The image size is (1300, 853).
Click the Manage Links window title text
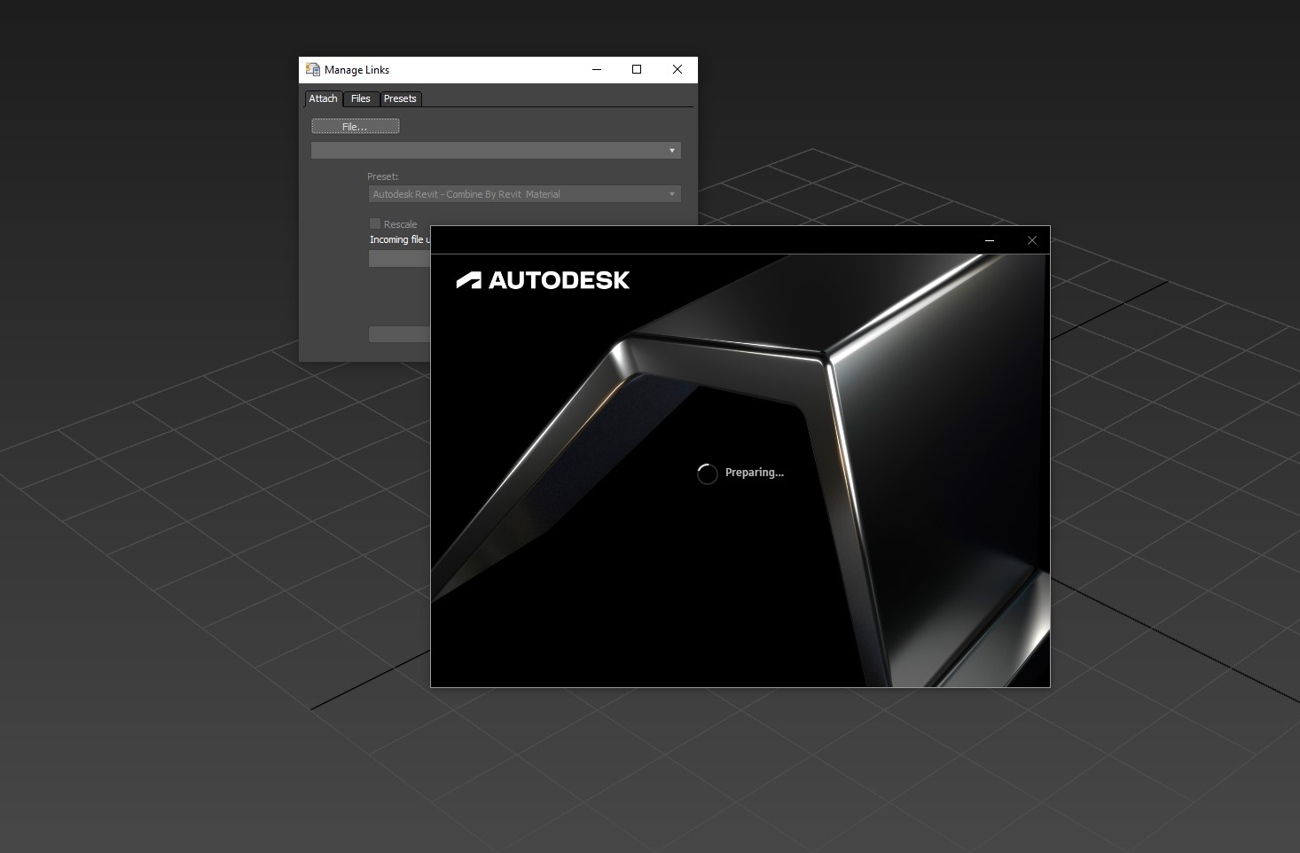click(x=356, y=70)
